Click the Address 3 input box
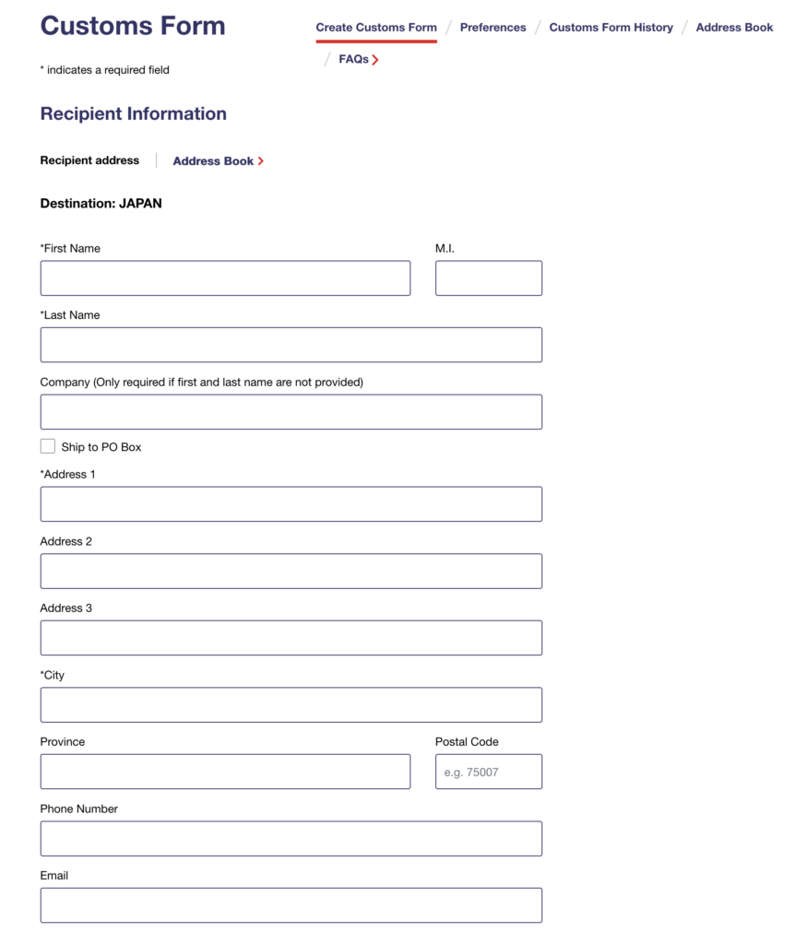This screenshot has height=944, width=796. click(x=291, y=638)
